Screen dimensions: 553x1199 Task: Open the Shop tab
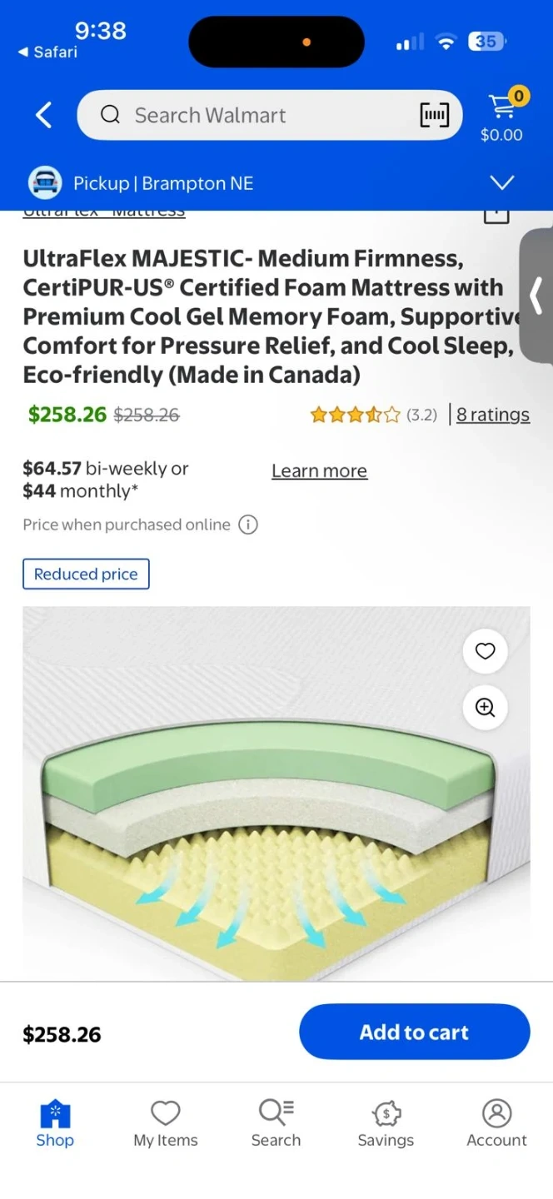tap(55, 1123)
